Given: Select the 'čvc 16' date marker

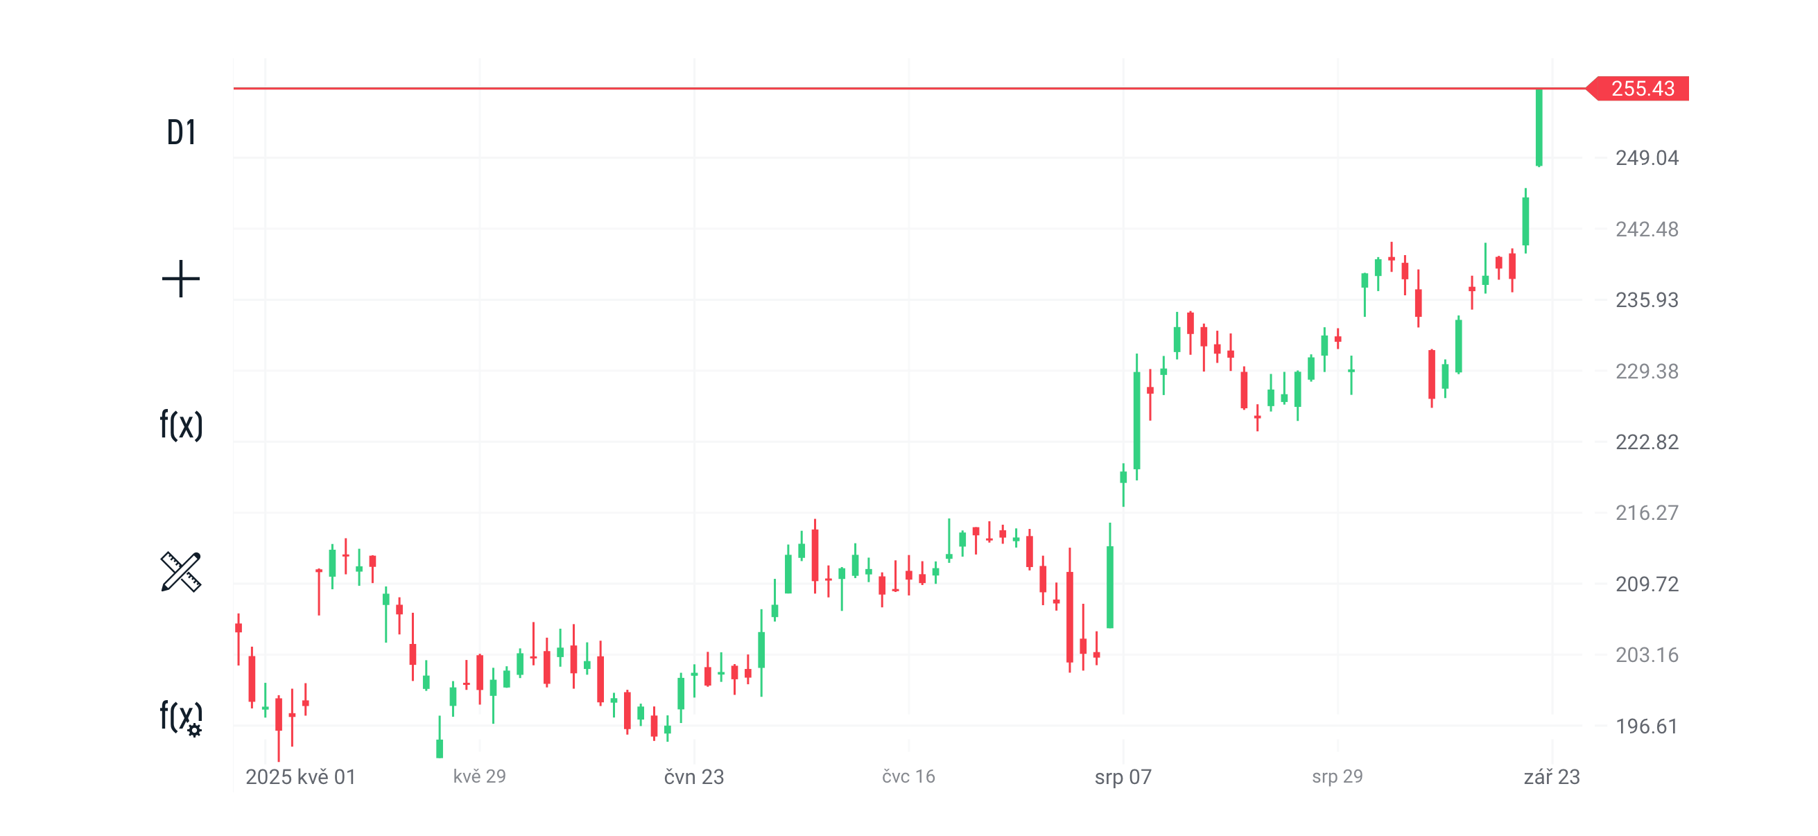Looking at the screenshot, I should [x=908, y=777].
